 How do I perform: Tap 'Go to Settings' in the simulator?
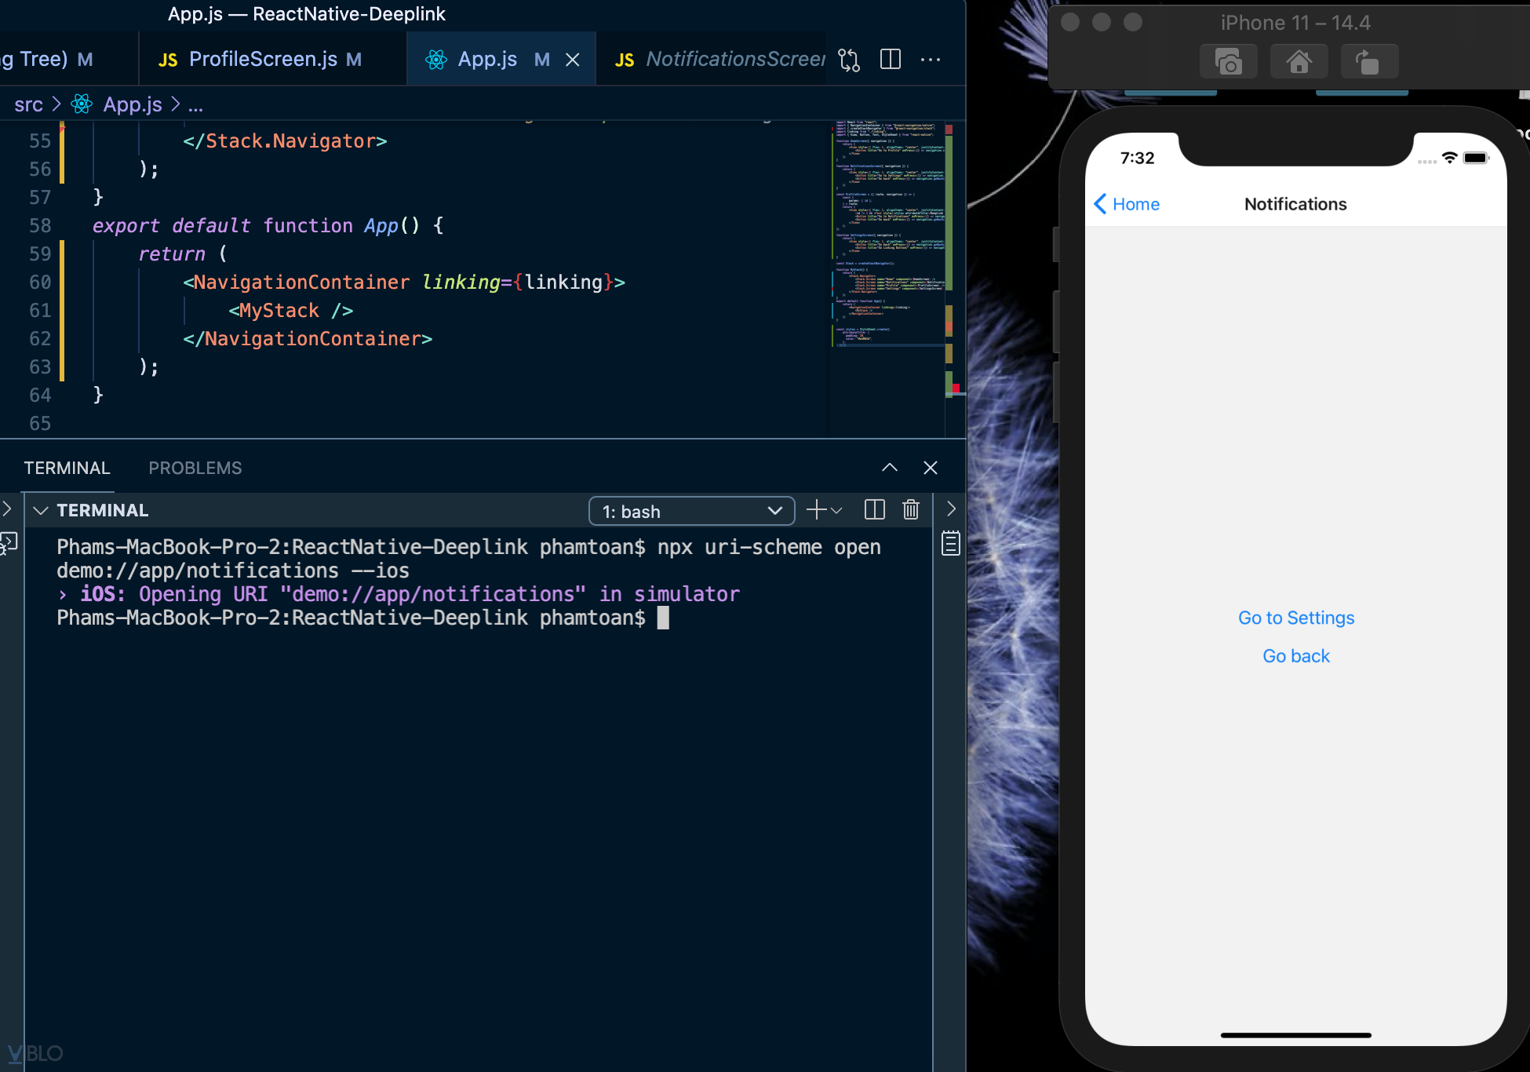point(1295,618)
